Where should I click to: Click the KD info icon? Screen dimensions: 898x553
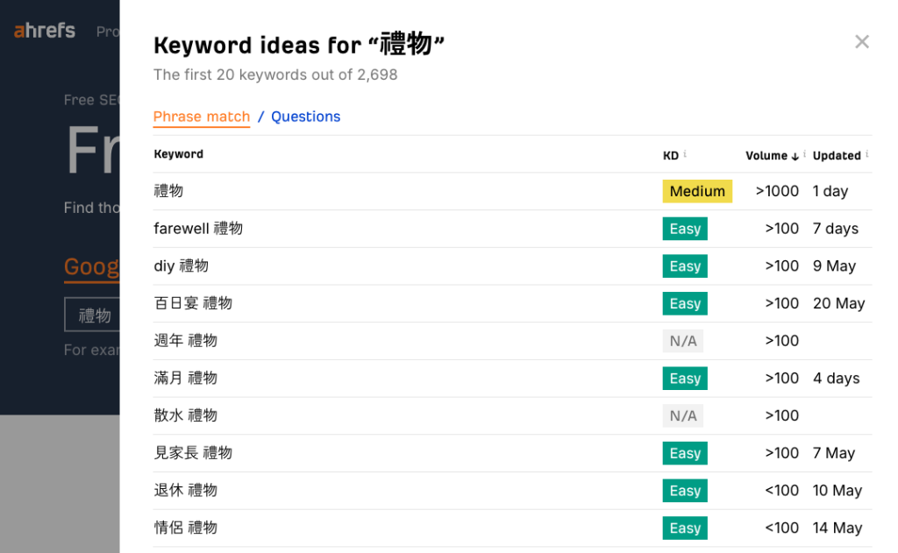(x=685, y=155)
